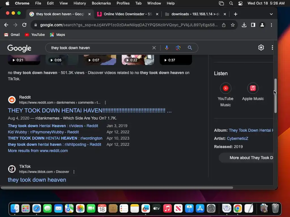This screenshot has width=290, height=217.
Task: Click the Reddit favicon in the result
Action: point(12,100)
